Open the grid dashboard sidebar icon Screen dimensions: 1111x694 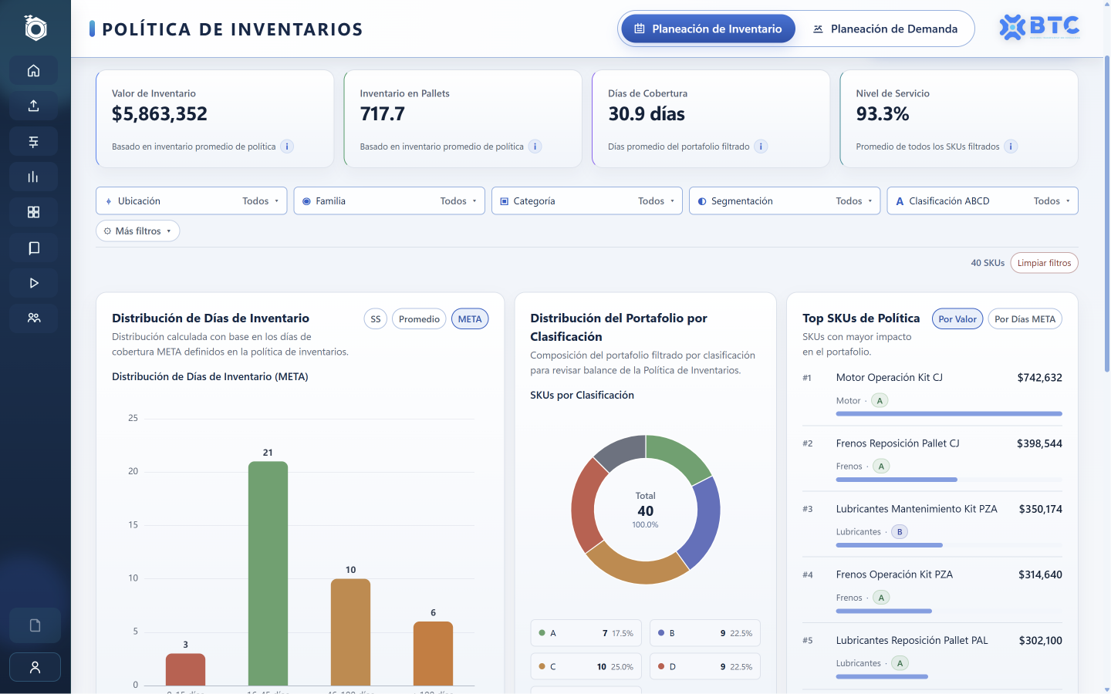pos(34,212)
